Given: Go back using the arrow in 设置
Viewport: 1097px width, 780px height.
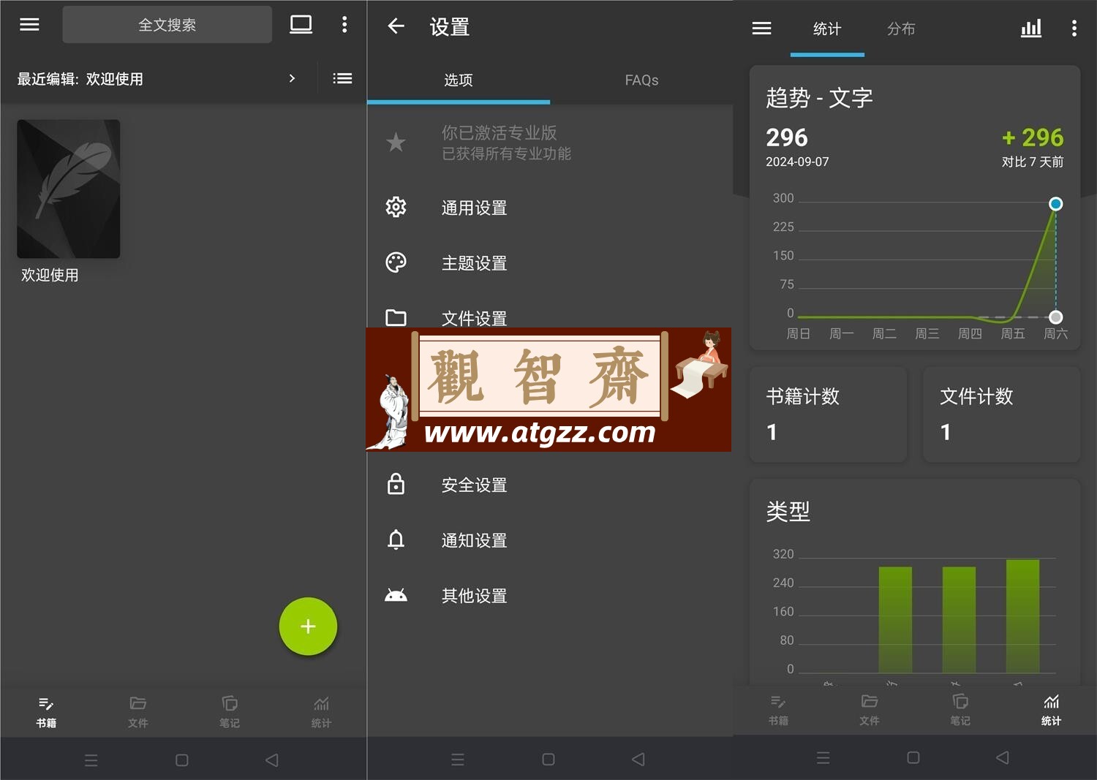Looking at the screenshot, I should pos(396,26).
